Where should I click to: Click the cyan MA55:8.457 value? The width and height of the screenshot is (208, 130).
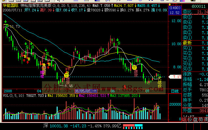147,6
